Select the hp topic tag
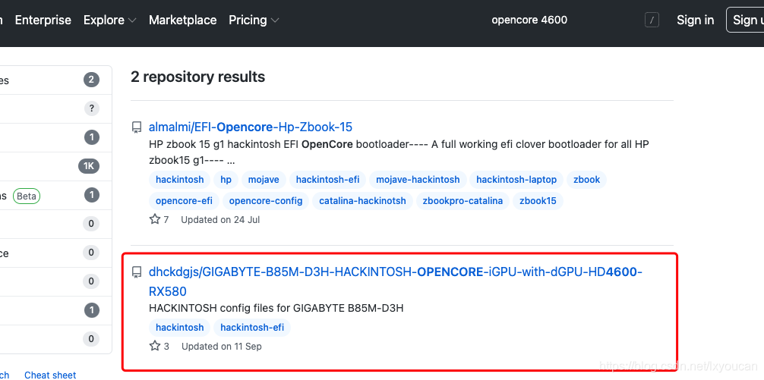Viewport: 764px width, 380px height. click(226, 180)
